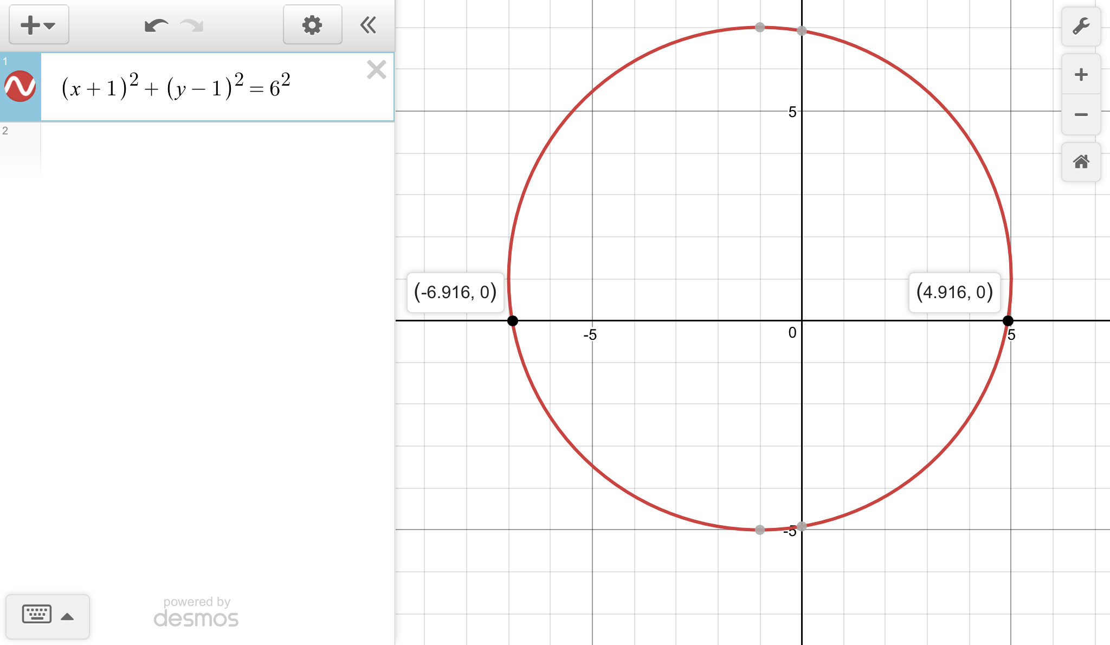Zoom out of the graph
The height and width of the screenshot is (645, 1110).
point(1081,114)
